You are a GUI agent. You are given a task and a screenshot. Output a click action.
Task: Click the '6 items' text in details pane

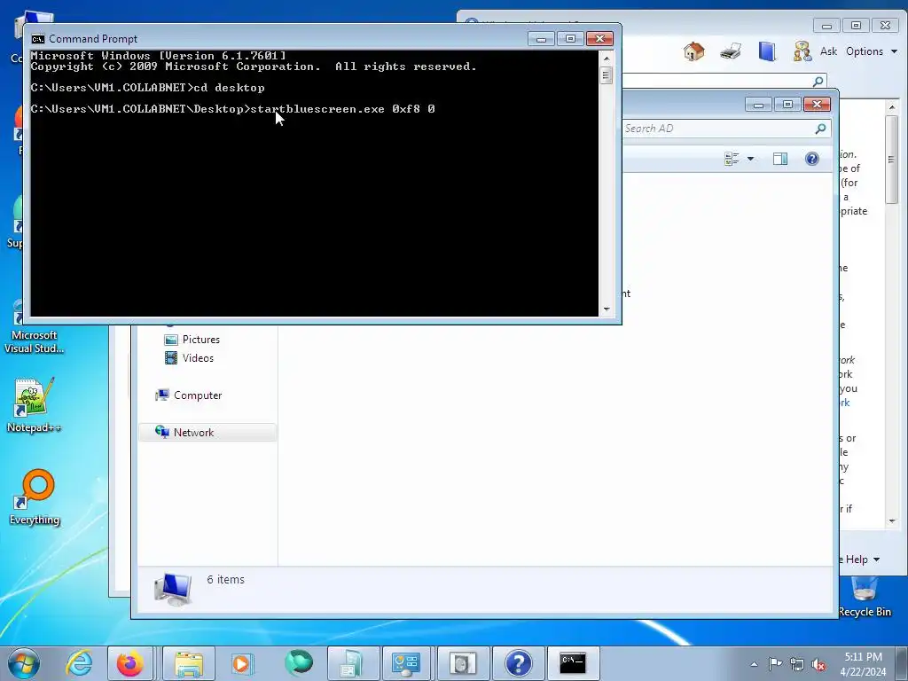click(x=225, y=580)
